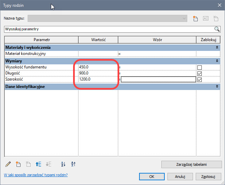225x185 pixels.
Task: Click the New Parameter icon in bottom toolbar
Action: (18, 164)
